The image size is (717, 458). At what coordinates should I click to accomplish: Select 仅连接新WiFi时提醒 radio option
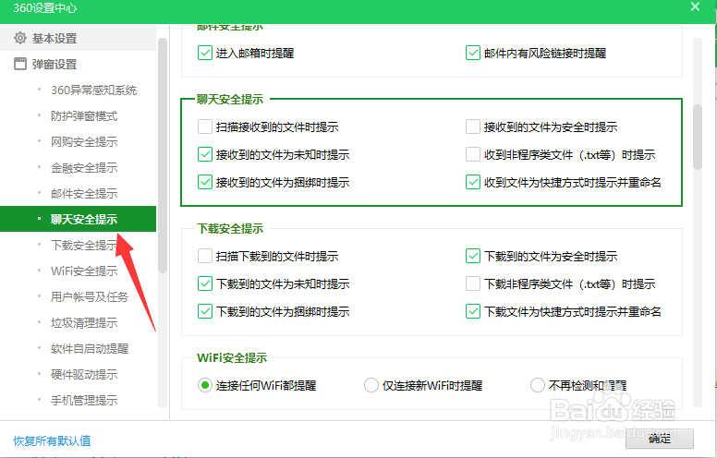pos(371,385)
